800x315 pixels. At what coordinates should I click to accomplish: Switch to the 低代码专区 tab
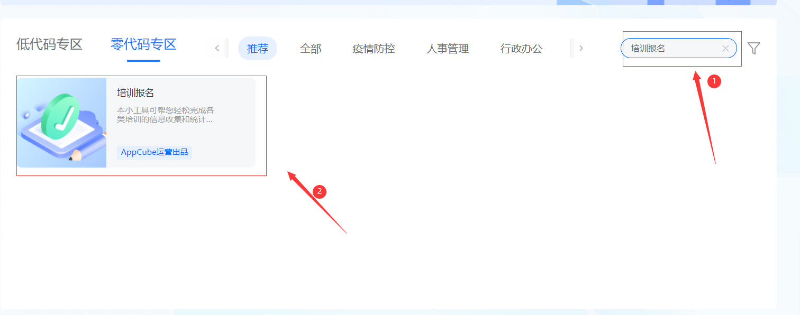[x=49, y=44]
